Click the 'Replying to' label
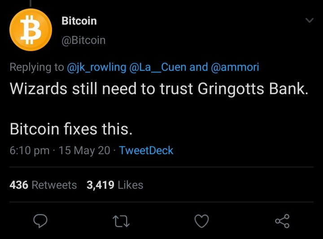Screen dimensions: 323x239 (x=37, y=67)
